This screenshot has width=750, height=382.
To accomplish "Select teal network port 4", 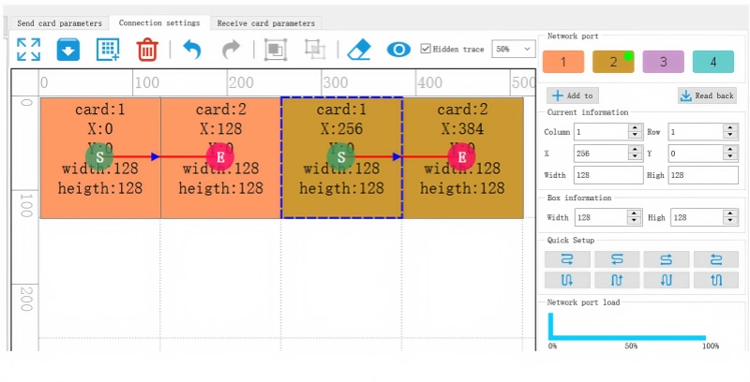I will coord(713,62).
